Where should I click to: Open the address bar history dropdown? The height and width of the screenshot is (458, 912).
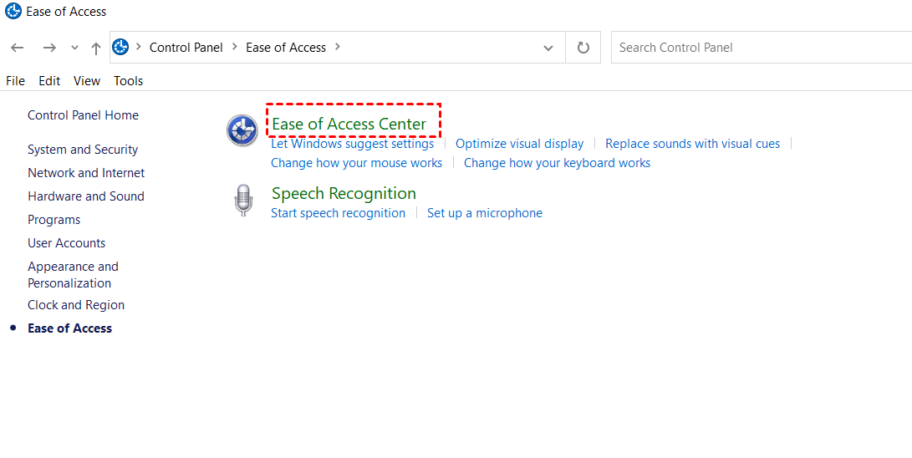(548, 48)
